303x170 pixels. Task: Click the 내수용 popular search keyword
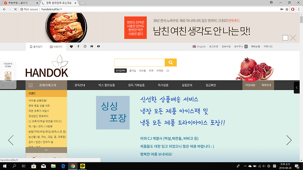tap(142, 71)
